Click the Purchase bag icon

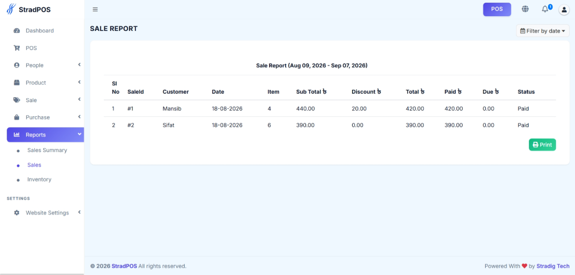coord(16,117)
